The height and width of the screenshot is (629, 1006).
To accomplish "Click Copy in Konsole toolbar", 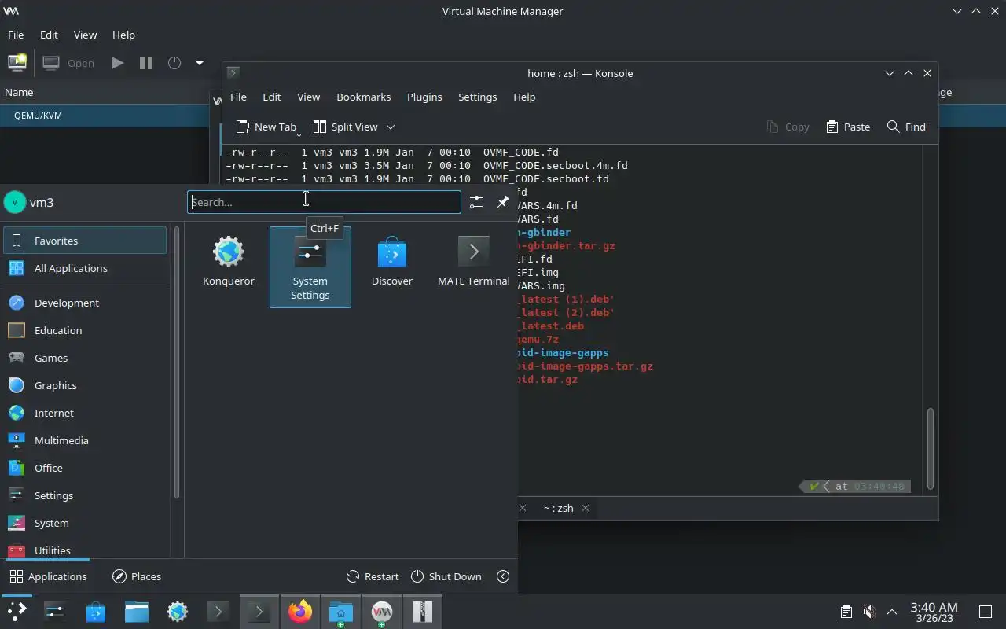I will pyautogui.click(x=788, y=127).
